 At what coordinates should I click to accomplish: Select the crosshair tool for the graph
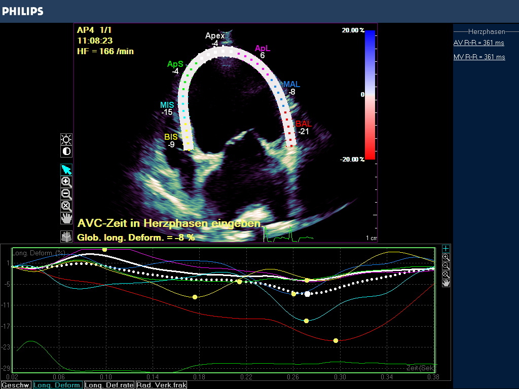[446, 249]
